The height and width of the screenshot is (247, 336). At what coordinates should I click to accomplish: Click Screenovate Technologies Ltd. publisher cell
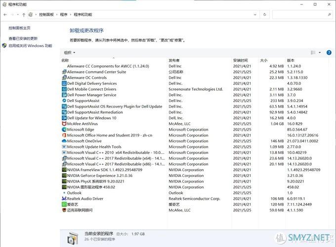tap(196, 89)
